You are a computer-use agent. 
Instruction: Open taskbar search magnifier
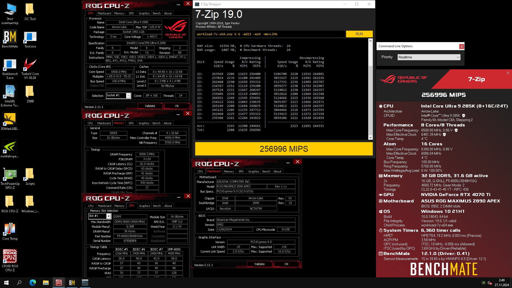coord(19,283)
